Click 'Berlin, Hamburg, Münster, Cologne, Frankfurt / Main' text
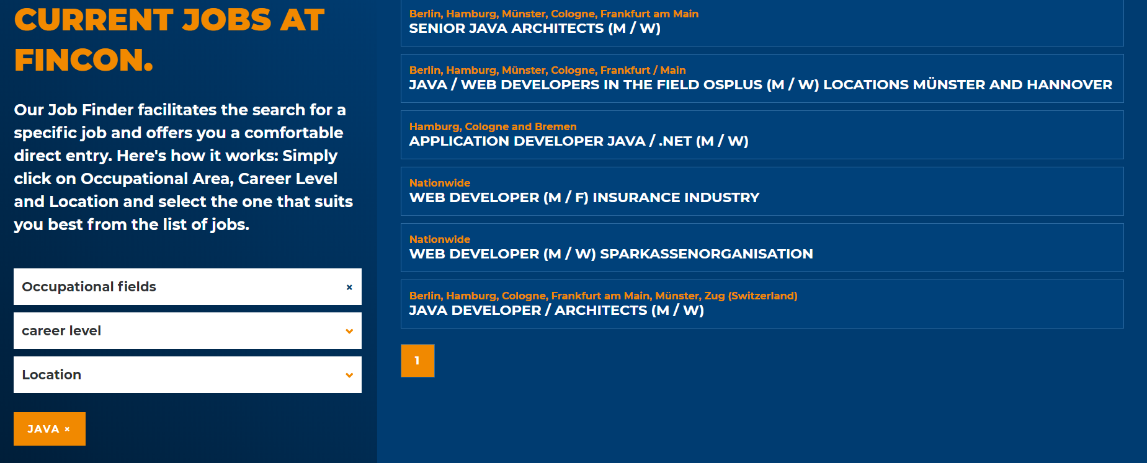The height and width of the screenshot is (463, 1147). click(547, 70)
